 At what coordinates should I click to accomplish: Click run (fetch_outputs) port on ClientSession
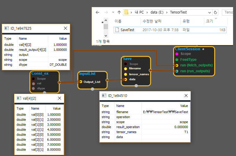(177, 65)
